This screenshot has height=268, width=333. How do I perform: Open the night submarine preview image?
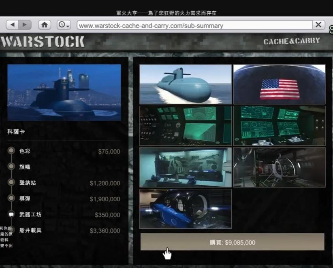(x=64, y=93)
